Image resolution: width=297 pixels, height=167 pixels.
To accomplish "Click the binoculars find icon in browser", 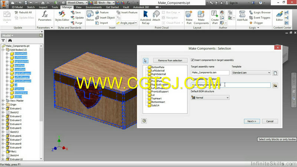I will click(x=10, y=40).
